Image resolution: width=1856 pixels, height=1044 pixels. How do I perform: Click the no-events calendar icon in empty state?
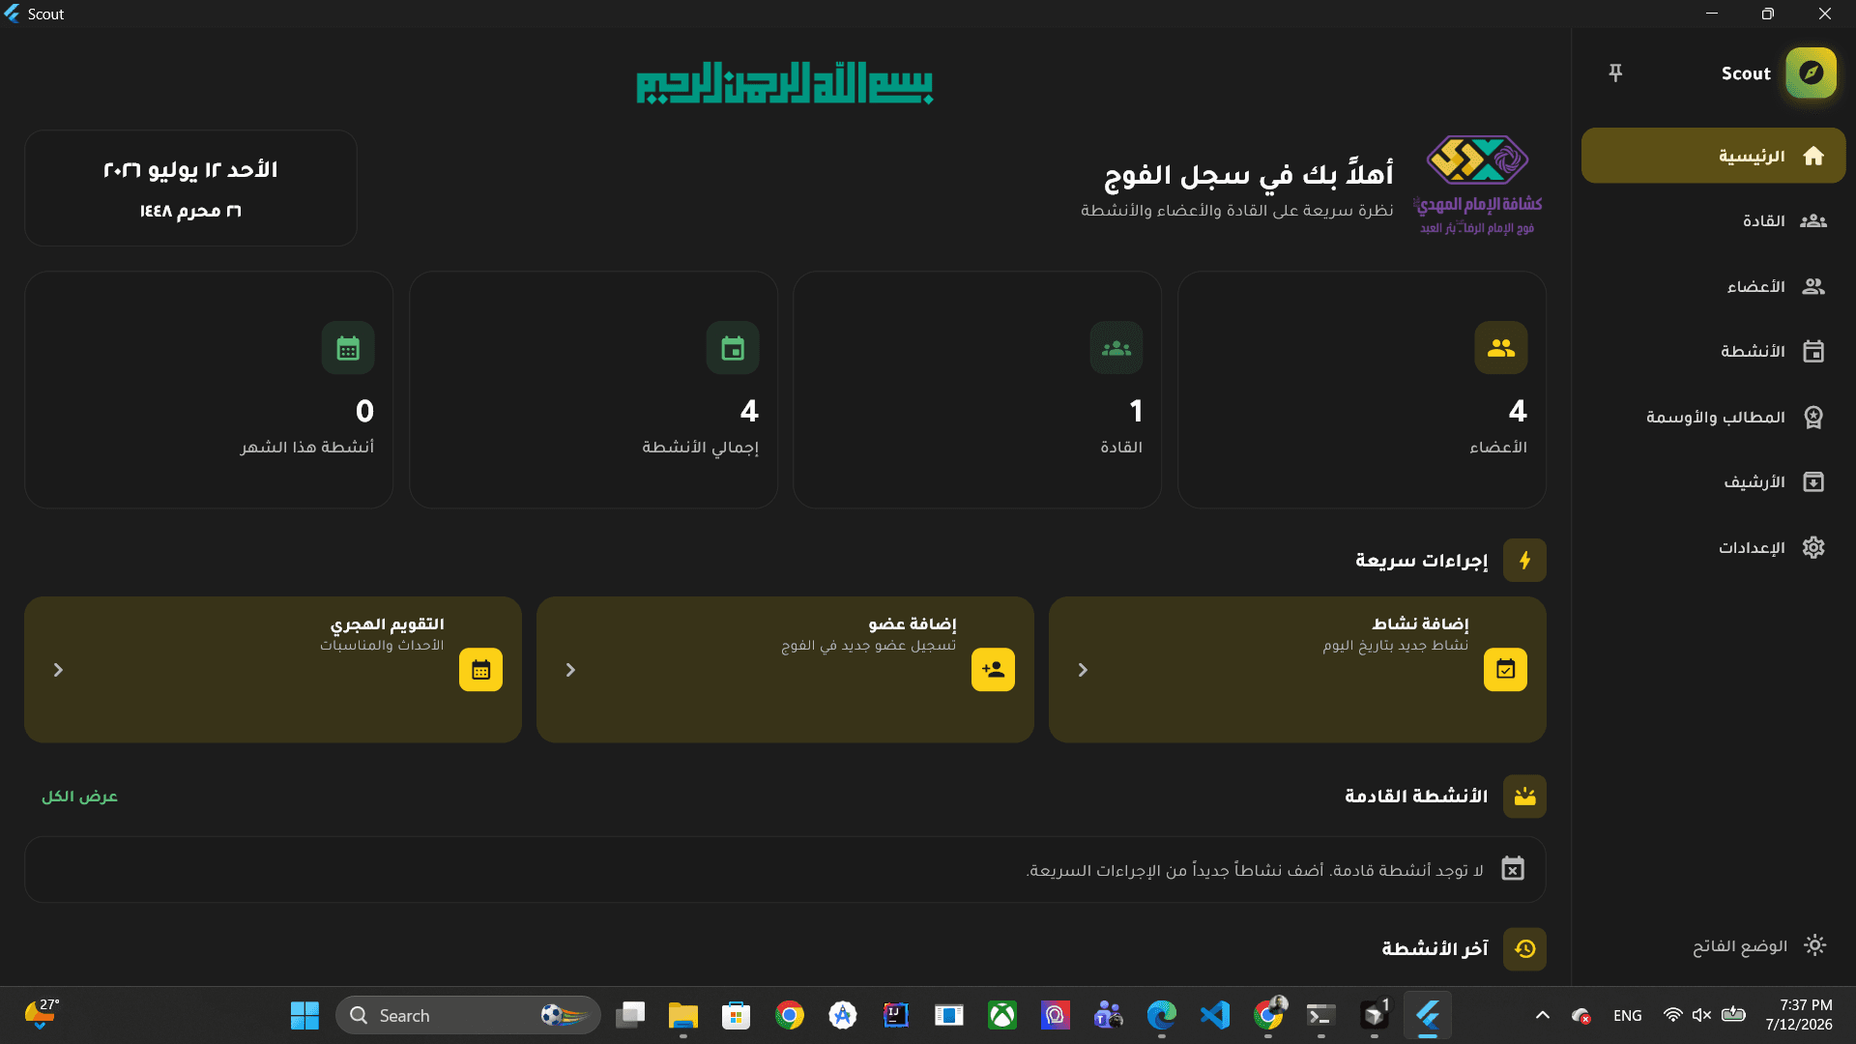pos(1513,869)
